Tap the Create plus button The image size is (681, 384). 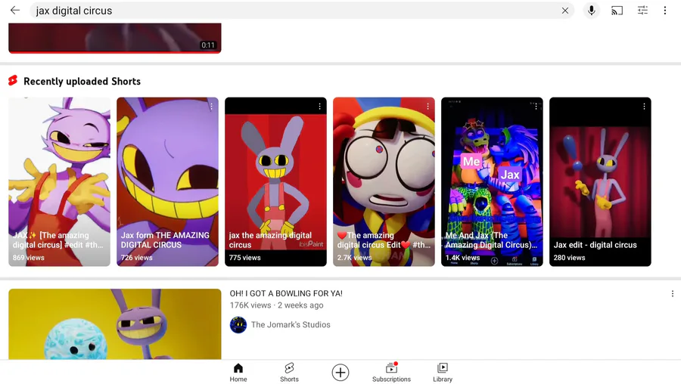(x=340, y=373)
